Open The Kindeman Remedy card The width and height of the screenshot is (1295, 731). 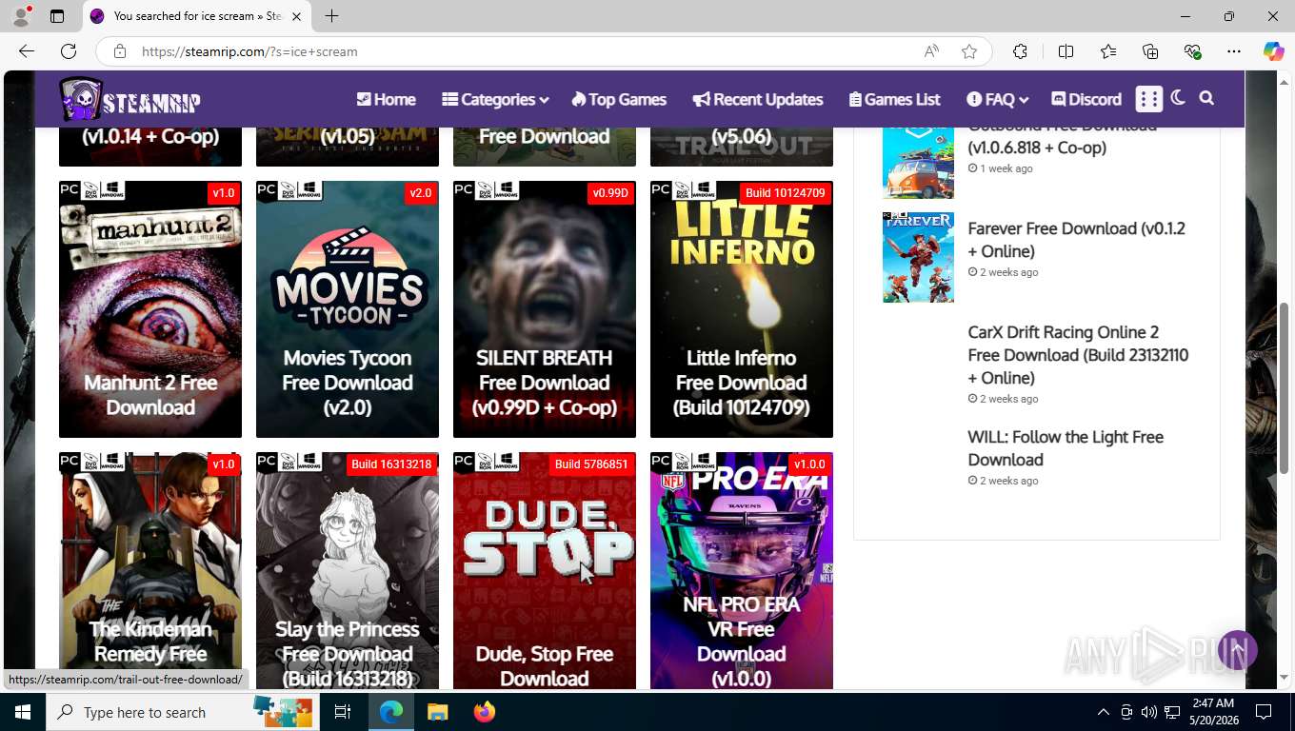click(x=150, y=571)
